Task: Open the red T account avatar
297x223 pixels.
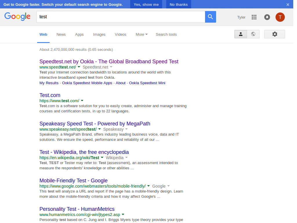Action: pos(280,17)
